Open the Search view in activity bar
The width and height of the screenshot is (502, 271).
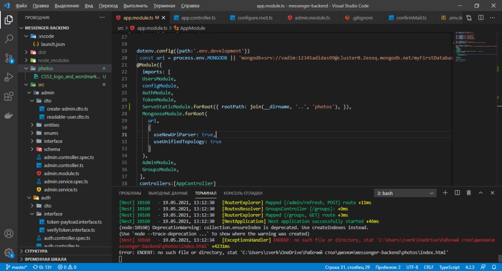pos(9,39)
